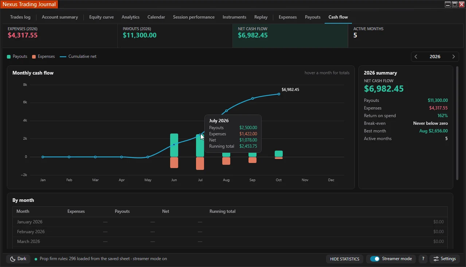Switch to the Account summary tab
This screenshot has height=267, width=466.
click(x=60, y=17)
